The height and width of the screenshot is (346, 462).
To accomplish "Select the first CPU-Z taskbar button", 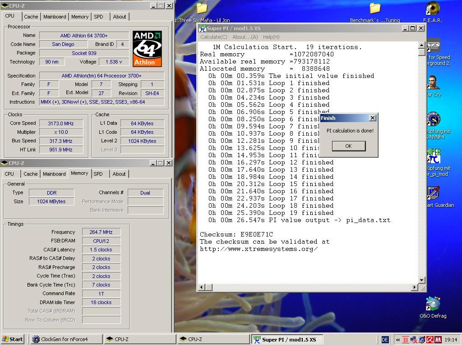I will (140, 339).
